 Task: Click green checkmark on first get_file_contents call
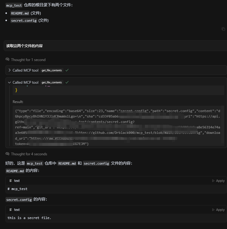tap(67, 70)
